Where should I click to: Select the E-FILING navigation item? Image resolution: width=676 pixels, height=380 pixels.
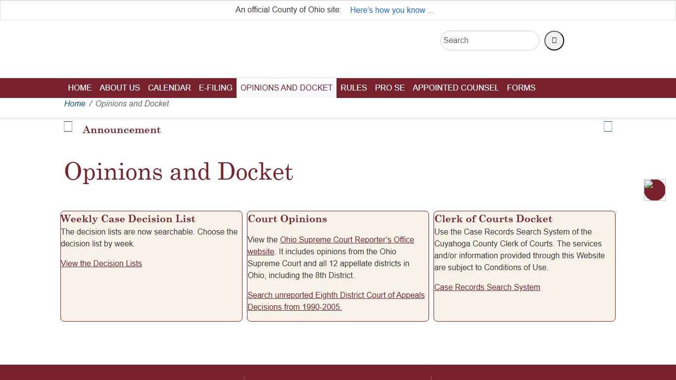pos(215,88)
